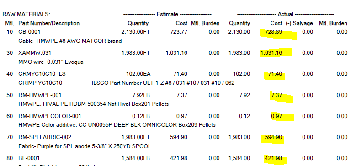Click the RM-HMWPE-001 part number
This screenshot has height=166, width=356.
[x=40, y=95]
